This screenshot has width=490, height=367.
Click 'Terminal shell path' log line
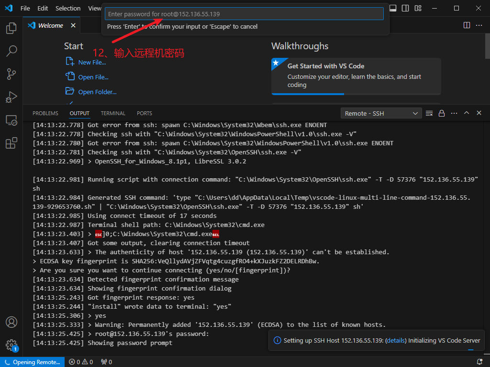click(148, 225)
